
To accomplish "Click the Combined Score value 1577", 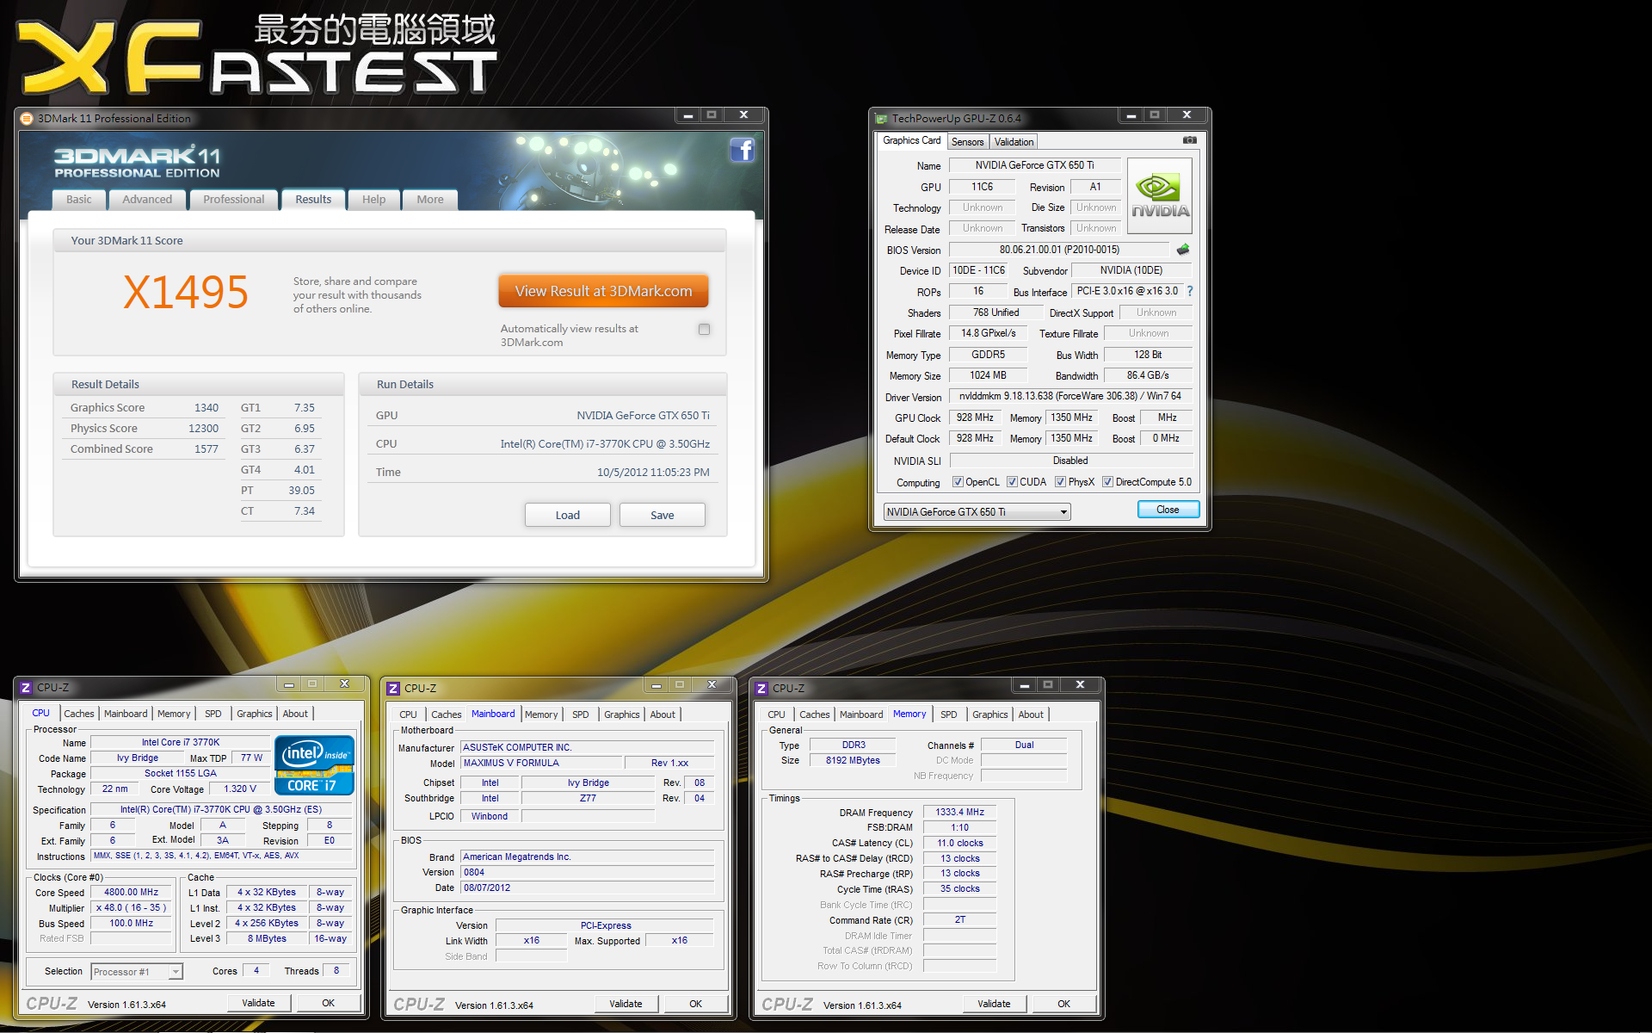I will 206,449.
